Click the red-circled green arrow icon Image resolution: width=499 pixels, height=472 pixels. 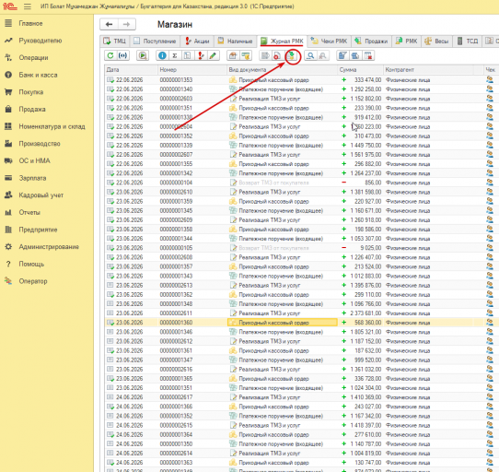(x=292, y=55)
